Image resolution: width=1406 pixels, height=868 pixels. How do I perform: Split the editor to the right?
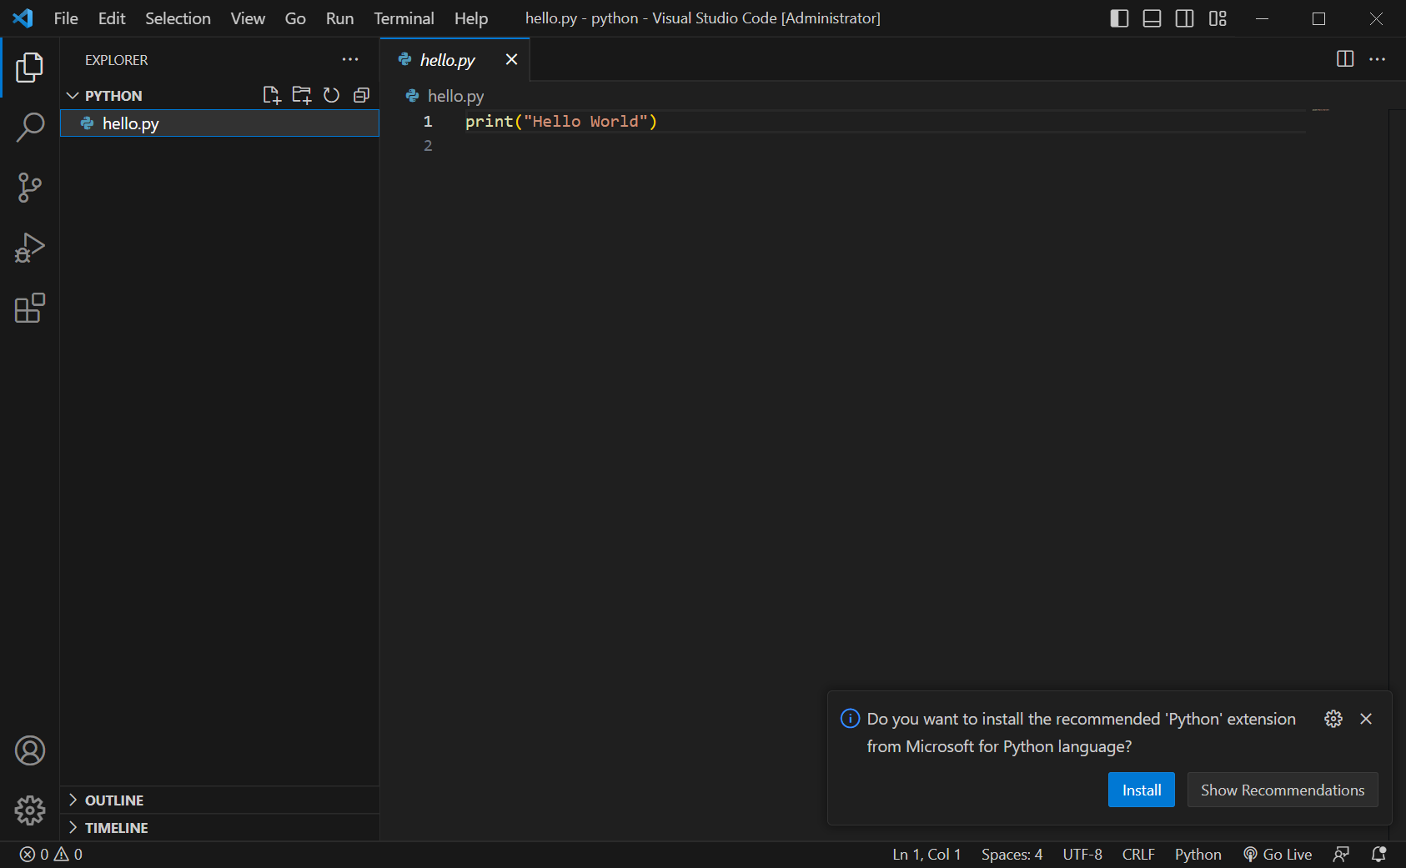click(1345, 58)
